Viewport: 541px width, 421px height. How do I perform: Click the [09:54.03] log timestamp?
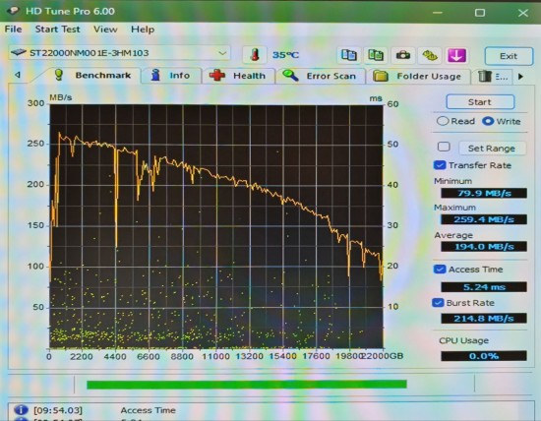tap(58, 410)
